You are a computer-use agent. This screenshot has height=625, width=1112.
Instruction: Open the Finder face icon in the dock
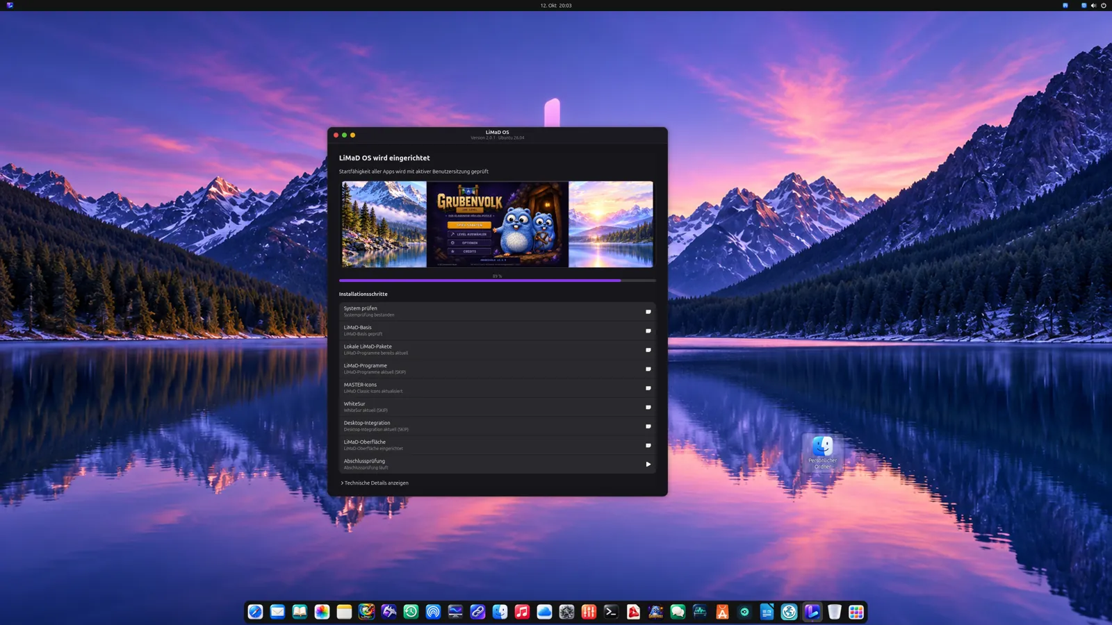click(500, 612)
